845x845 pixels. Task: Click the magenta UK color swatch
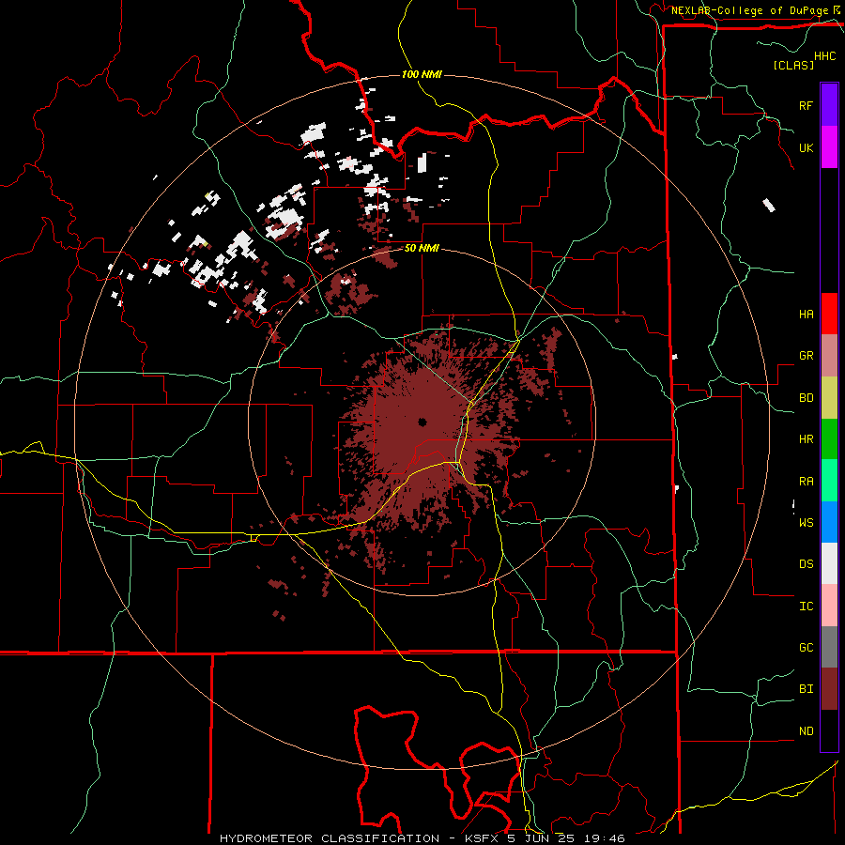(829, 147)
